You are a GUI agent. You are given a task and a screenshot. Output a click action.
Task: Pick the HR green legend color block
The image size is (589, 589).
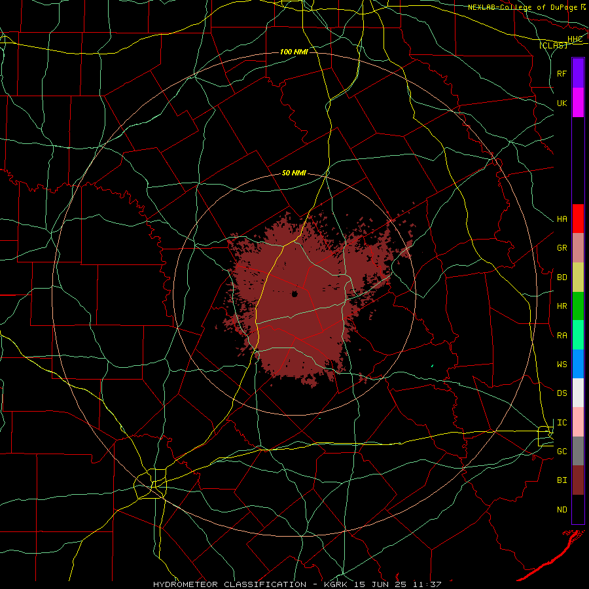(578, 306)
